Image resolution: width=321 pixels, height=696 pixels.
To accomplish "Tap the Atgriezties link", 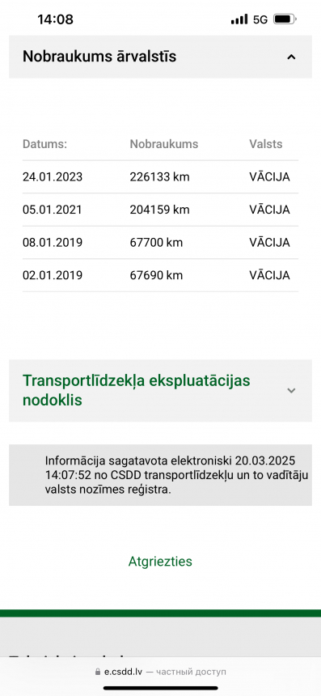I will [x=160, y=562].
